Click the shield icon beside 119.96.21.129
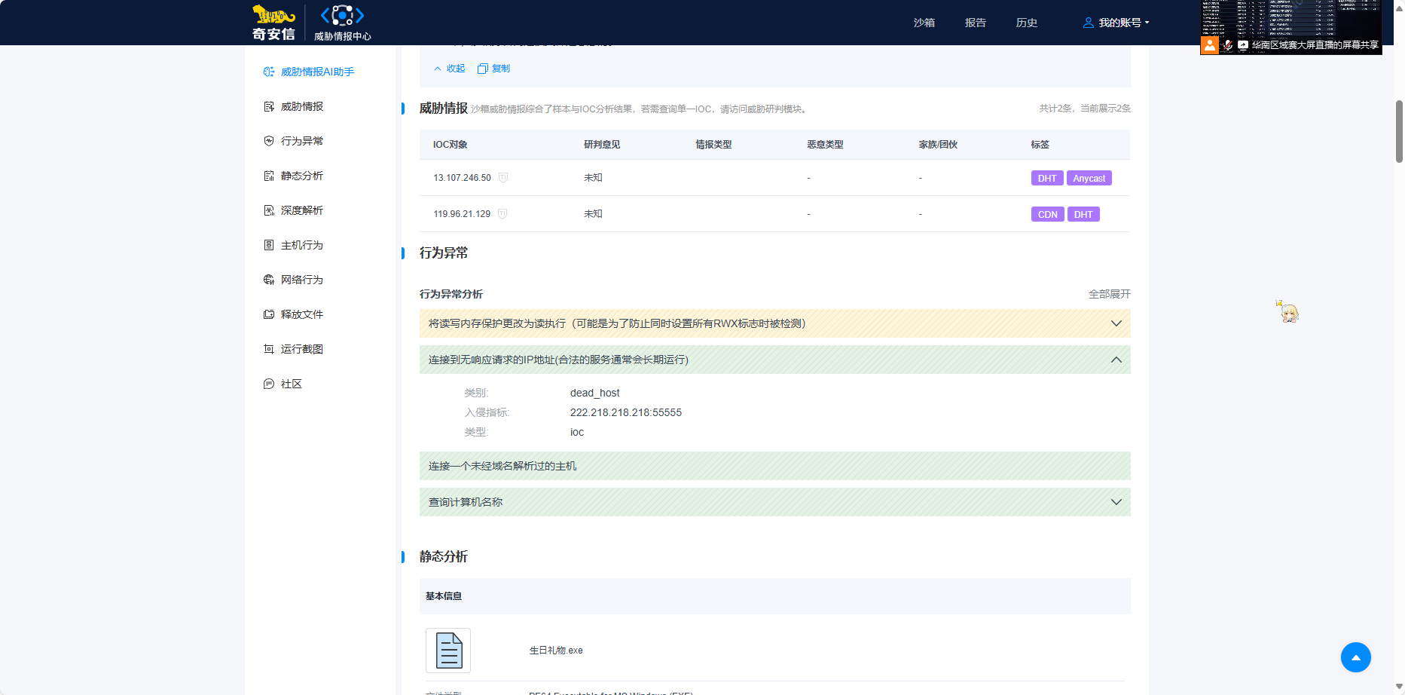The image size is (1405, 695). pyautogui.click(x=502, y=214)
